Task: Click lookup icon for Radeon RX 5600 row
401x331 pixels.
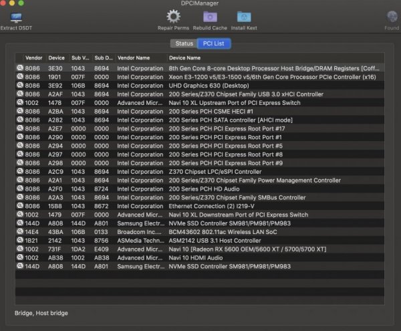Action: [x=20, y=249]
